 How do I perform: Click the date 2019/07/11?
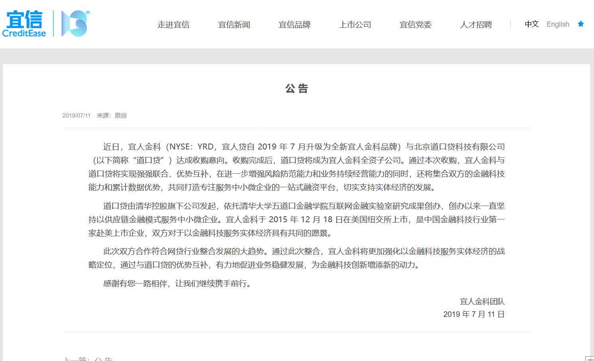tap(76, 116)
